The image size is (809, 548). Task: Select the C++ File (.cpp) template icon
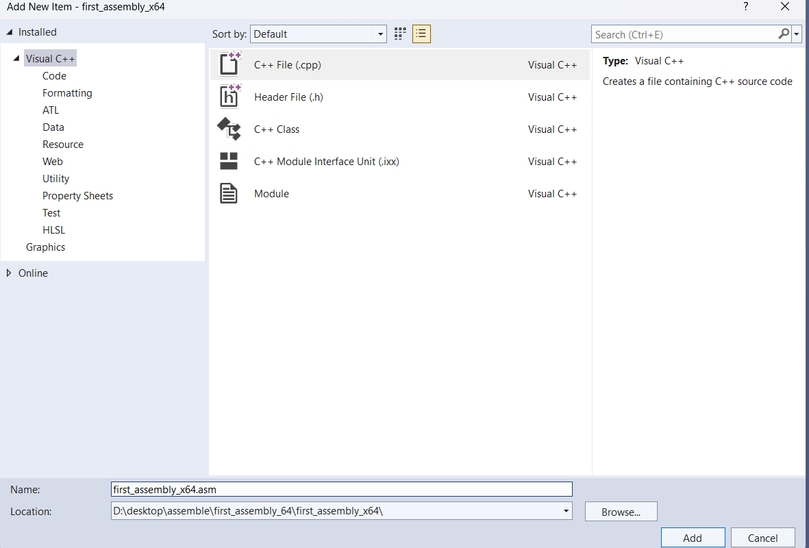click(229, 64)
